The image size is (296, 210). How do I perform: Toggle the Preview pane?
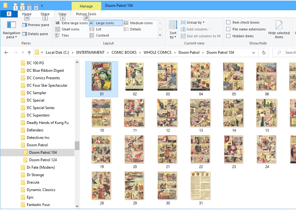tap(36, 25)
